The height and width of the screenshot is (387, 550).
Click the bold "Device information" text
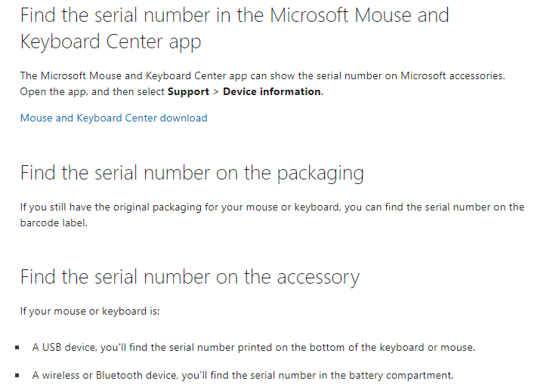(272, 92)
